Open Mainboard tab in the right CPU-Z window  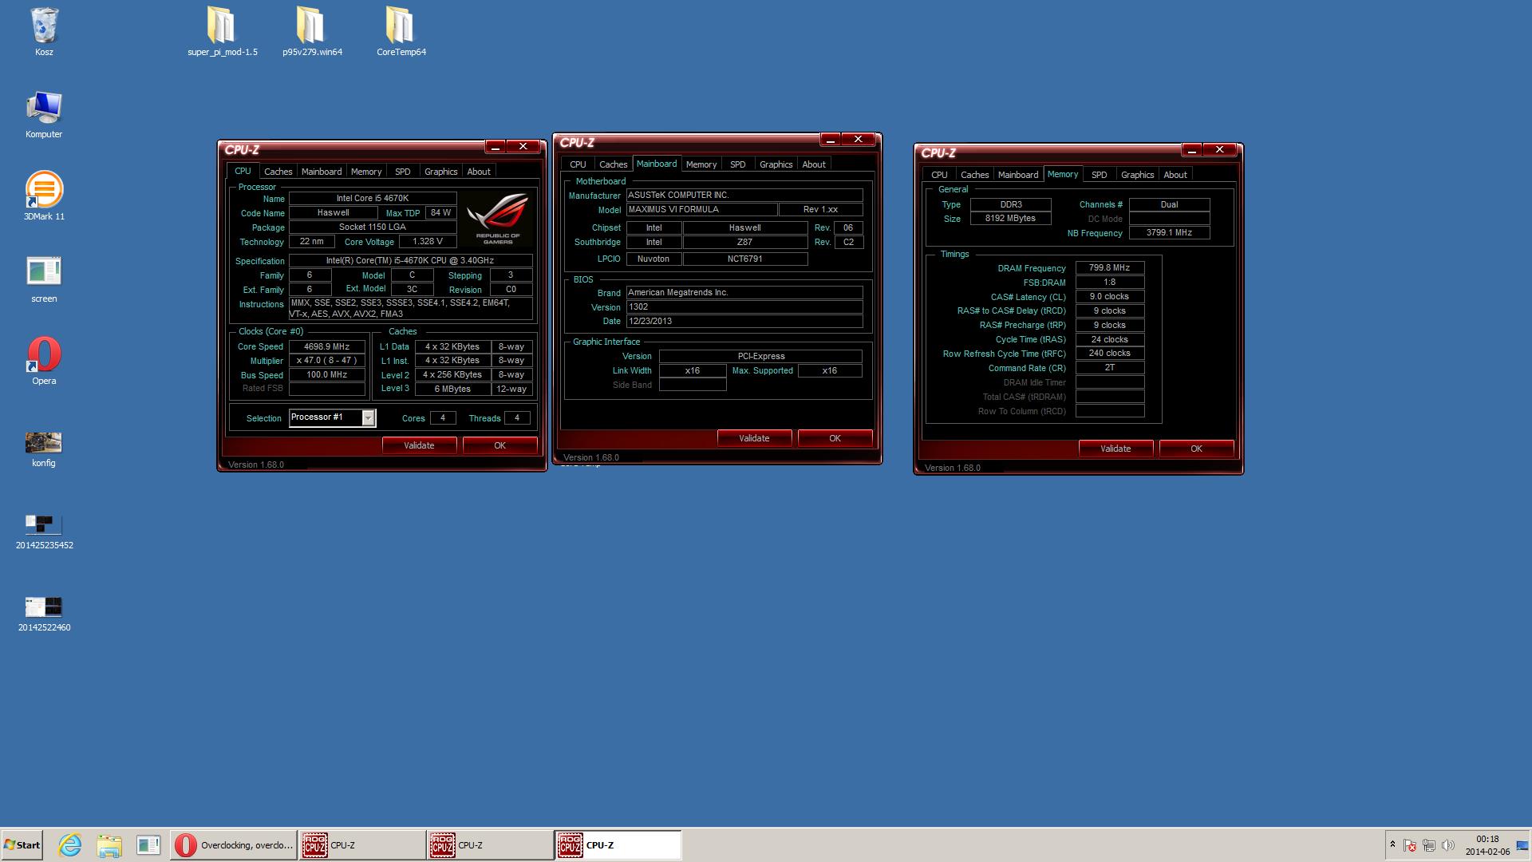click(1018, 175)
